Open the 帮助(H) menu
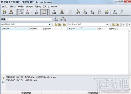This screenshot has width=131, height=94. [x=54, y=7]
